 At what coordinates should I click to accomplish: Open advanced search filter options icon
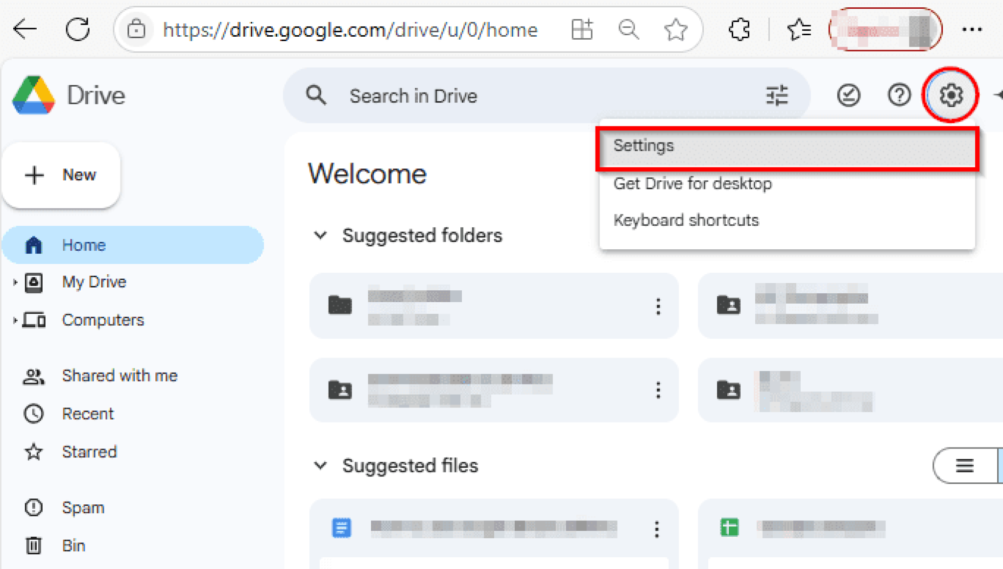click(777, 95)
